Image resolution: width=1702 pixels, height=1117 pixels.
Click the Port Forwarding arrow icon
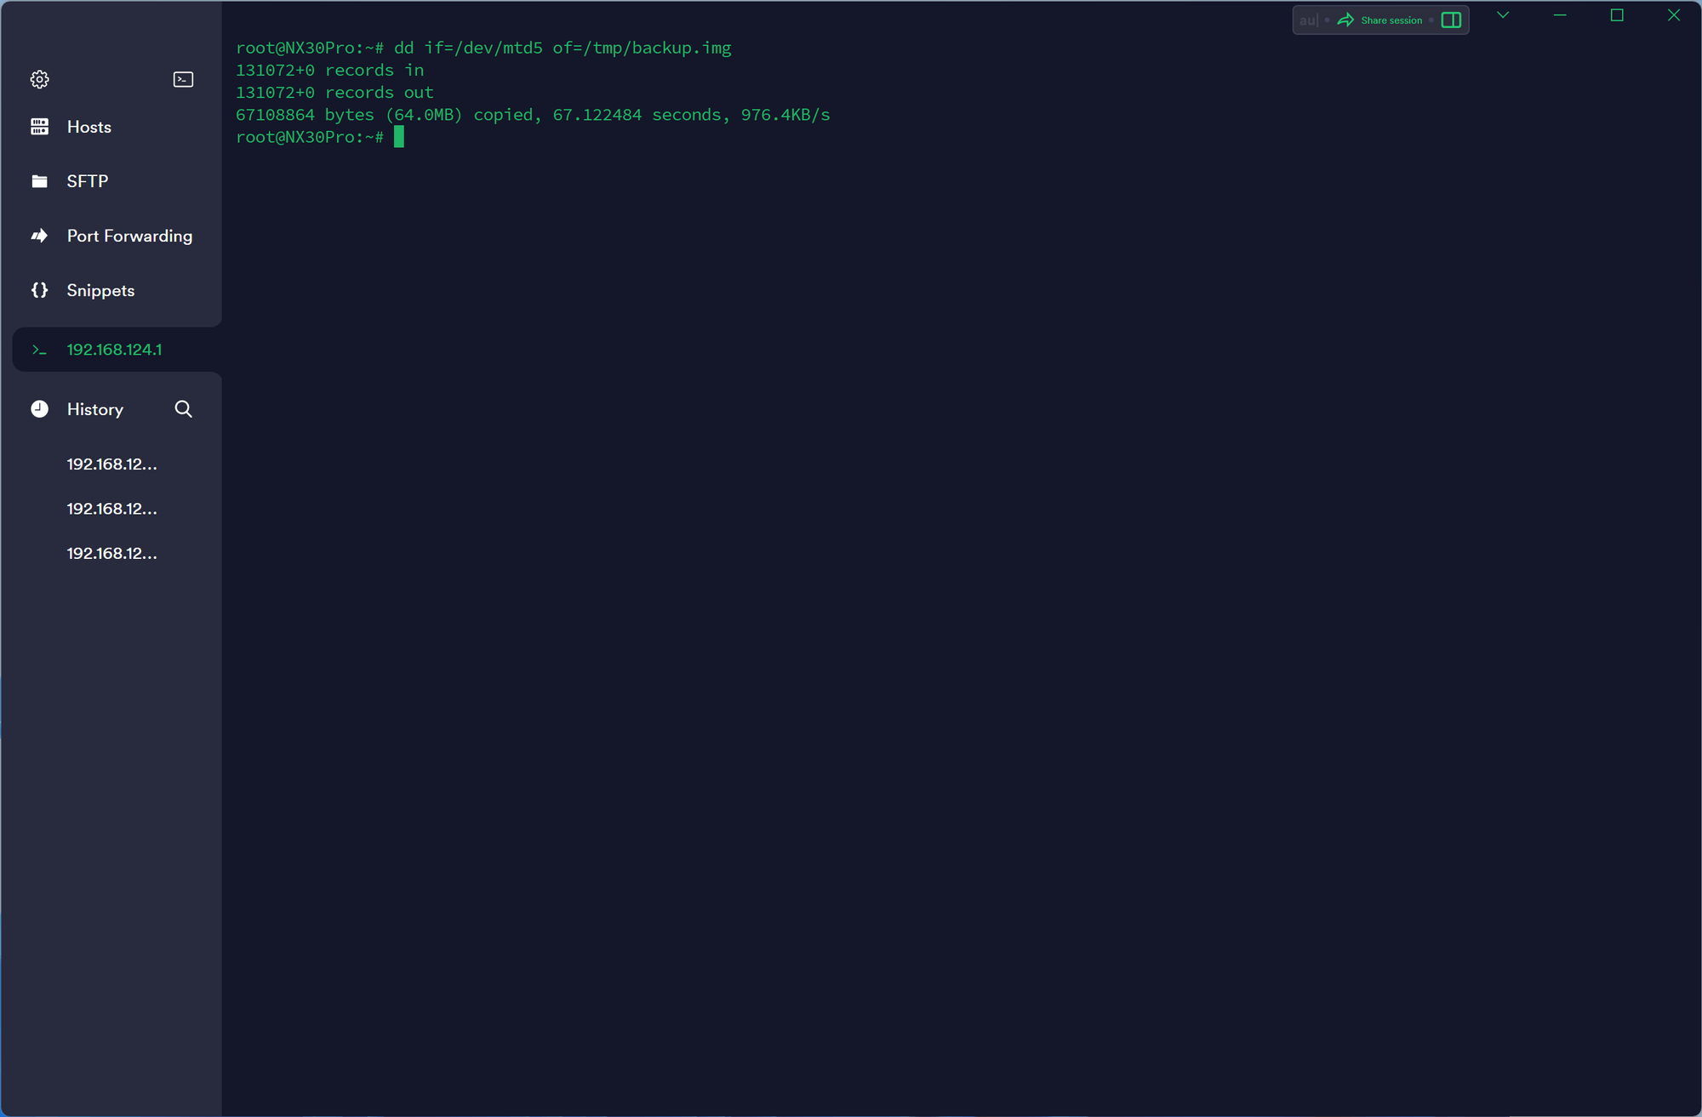(x=39, y=236)
